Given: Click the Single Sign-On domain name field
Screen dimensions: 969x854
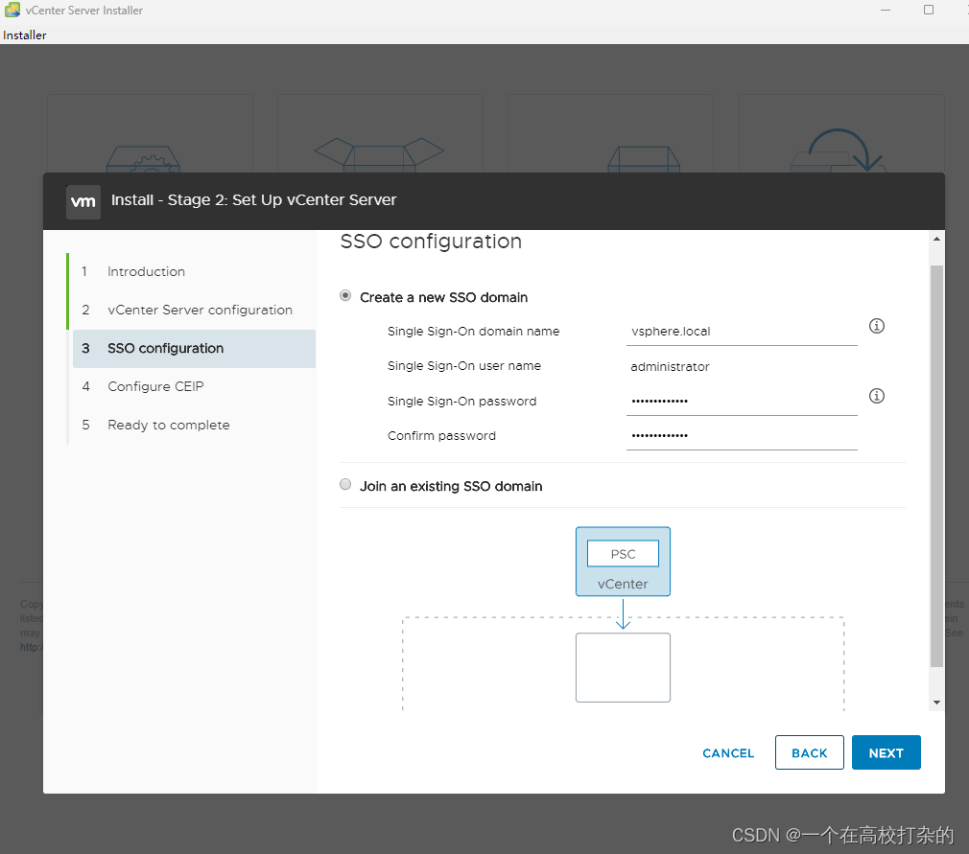Looking at the screenshot, I should point(742,332).
